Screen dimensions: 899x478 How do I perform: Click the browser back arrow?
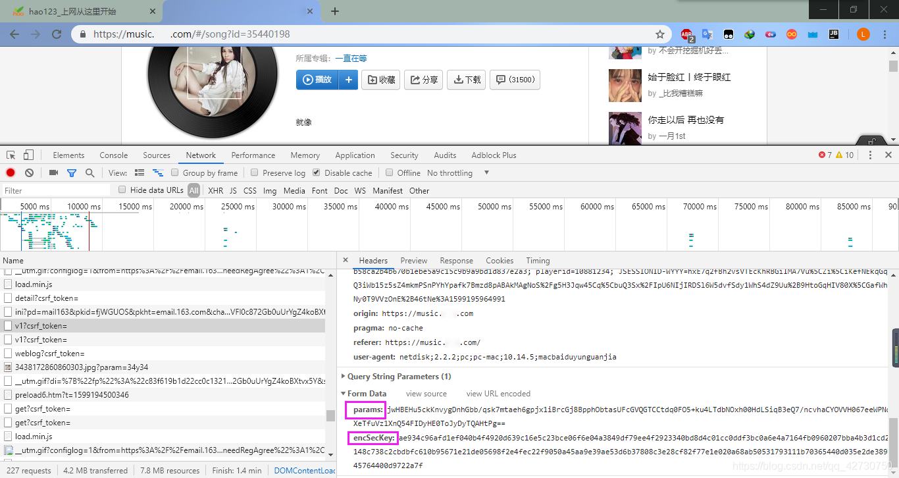(14, 34)
